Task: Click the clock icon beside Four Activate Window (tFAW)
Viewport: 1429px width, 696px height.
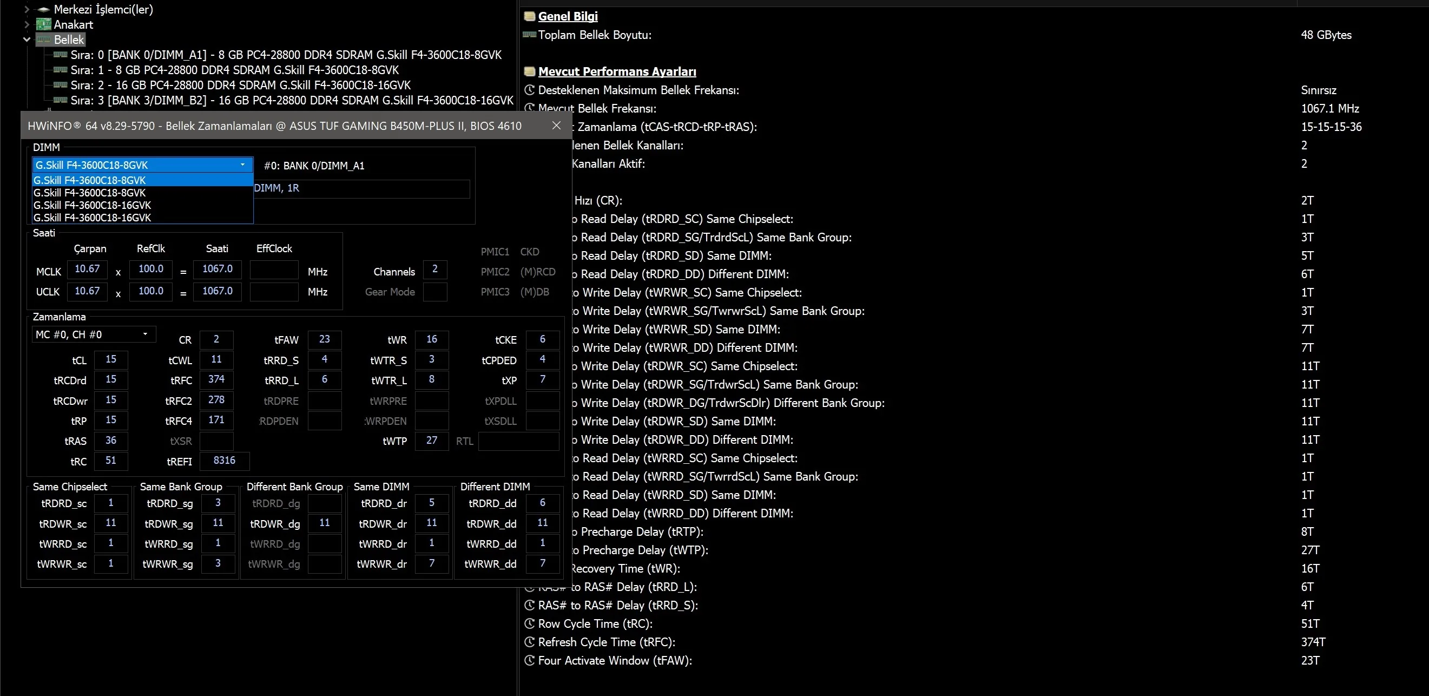Action: (x=530, y=660)
